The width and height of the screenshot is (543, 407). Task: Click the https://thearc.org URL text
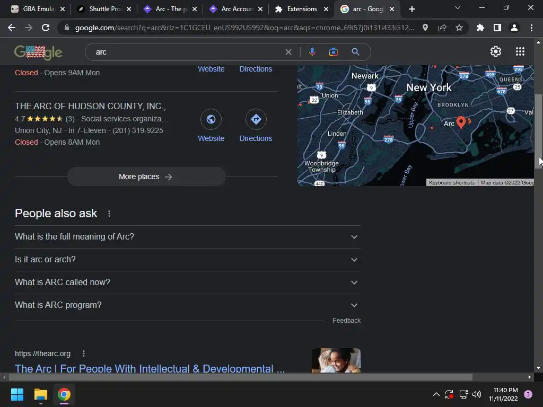(x=42, y=353)
